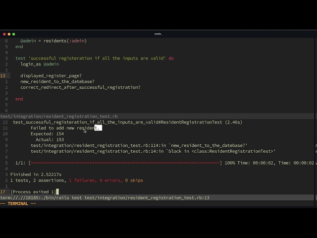Click the '1 tests, 2 assertions' text
The height and width of the screenshot is (238, 317).
pyautogui.click(x=38, y=180)
